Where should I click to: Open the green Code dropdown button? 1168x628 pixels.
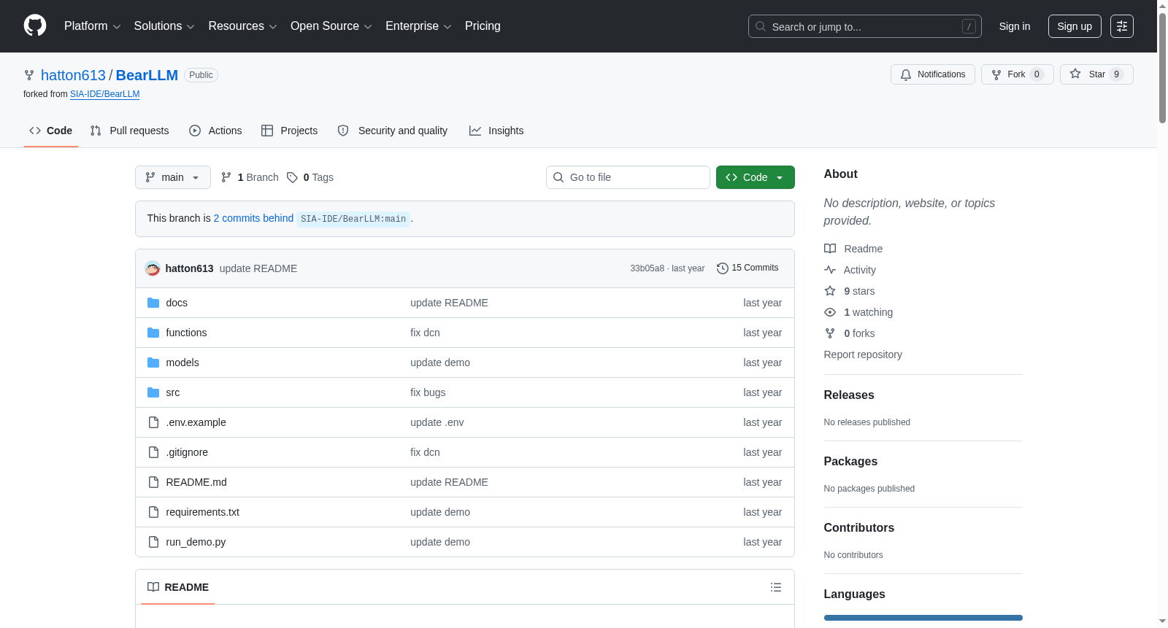755,177
